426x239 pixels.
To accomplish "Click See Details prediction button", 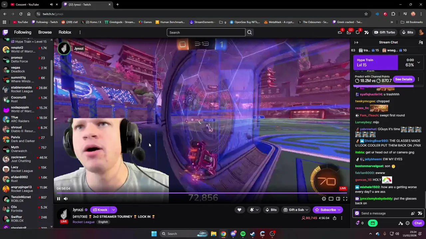I will tap(404, 79).
